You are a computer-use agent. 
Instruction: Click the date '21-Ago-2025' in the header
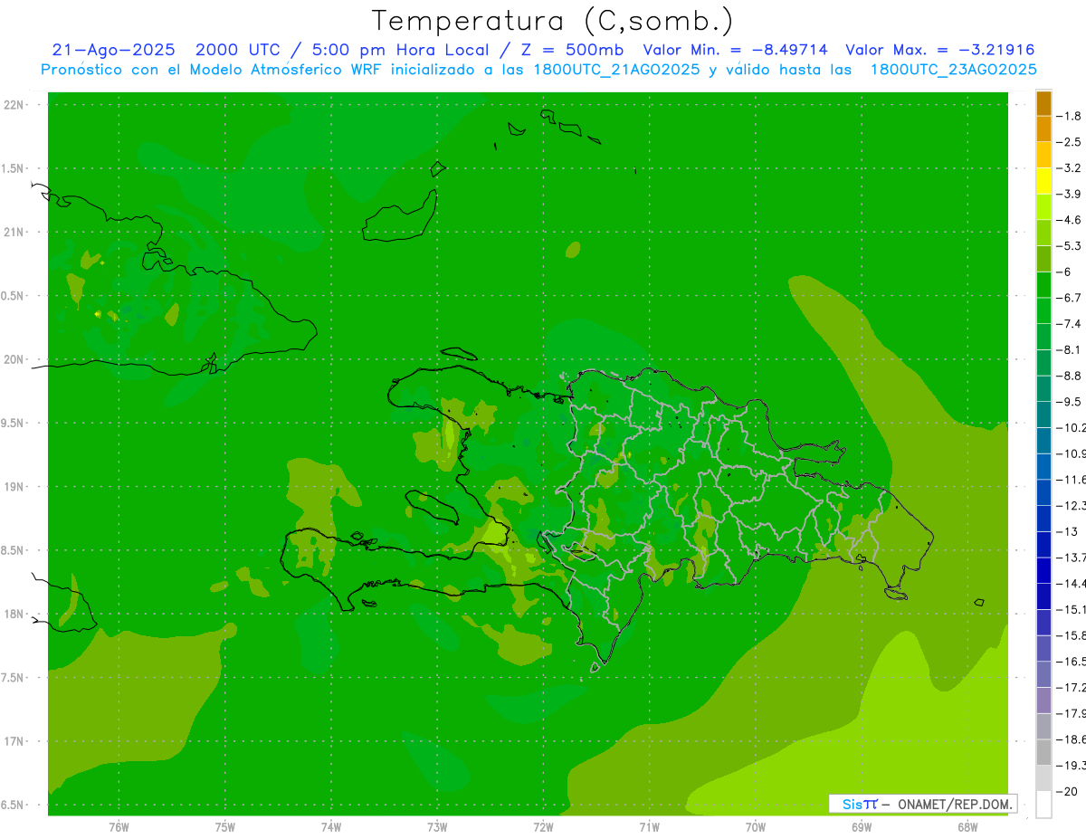113,51
